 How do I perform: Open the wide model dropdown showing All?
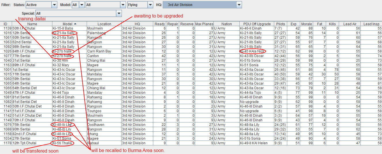[105, 5]
